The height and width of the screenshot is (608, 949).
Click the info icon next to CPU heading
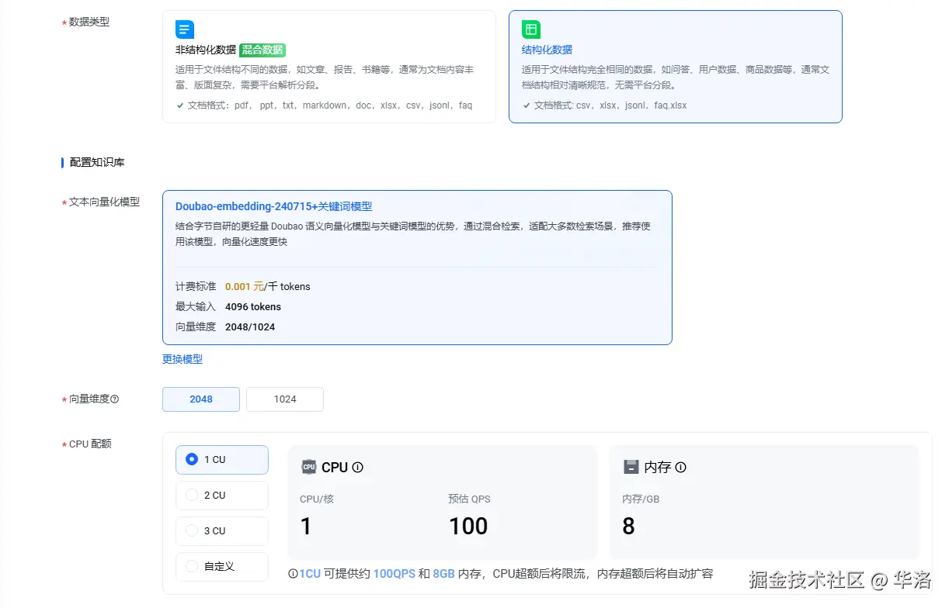[x=358, y=468]
